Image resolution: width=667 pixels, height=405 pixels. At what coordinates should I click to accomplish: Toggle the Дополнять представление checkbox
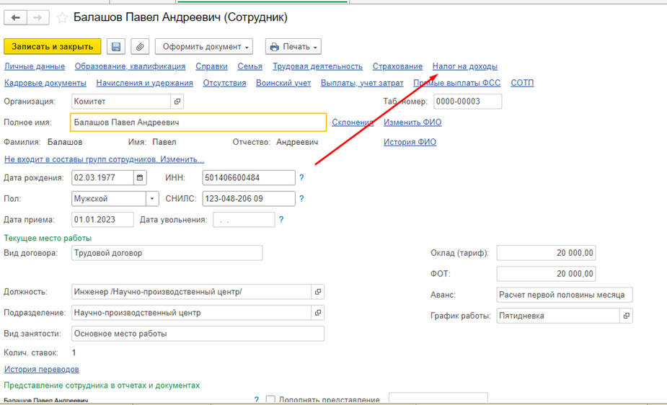271,400
